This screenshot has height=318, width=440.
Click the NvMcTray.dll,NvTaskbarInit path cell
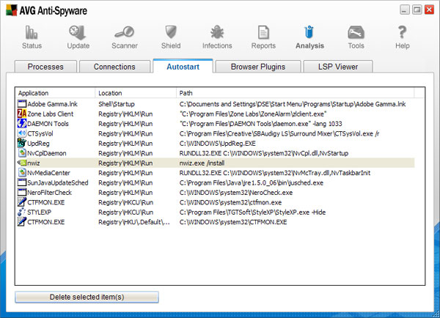(275, 173)
